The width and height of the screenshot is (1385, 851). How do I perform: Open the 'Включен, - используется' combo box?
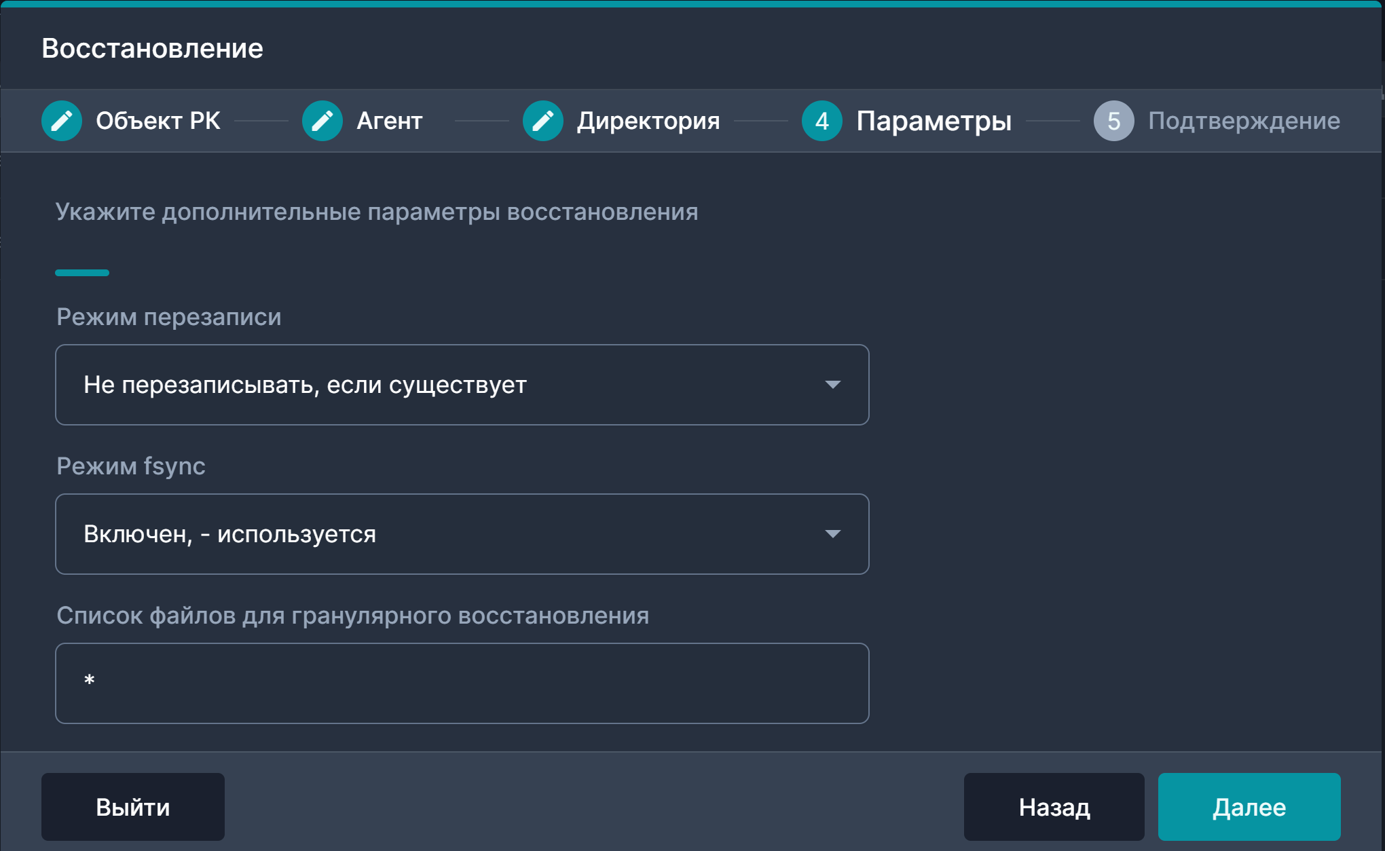pyautogui.click(x=441, y=534)
